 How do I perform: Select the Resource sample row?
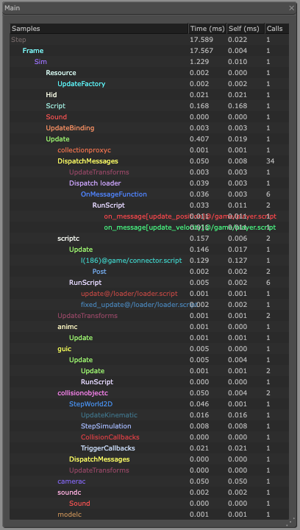pyautogui.click(x=149, y=73)
